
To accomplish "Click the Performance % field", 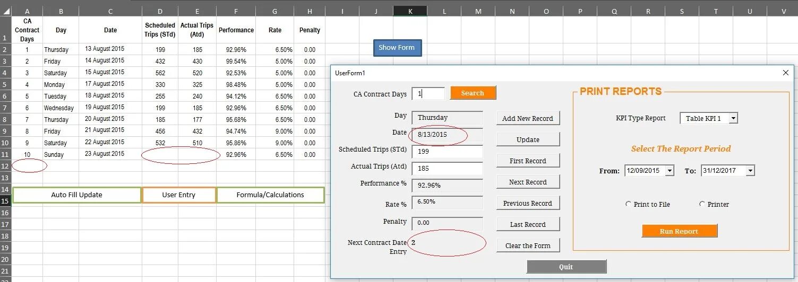I will 447,186.
